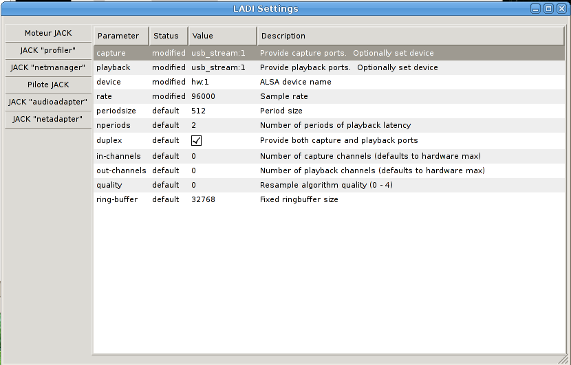The height and width of the screenshot is (365, 571).
Task: Select the nperiods parameter name
Action: [114, 125]
